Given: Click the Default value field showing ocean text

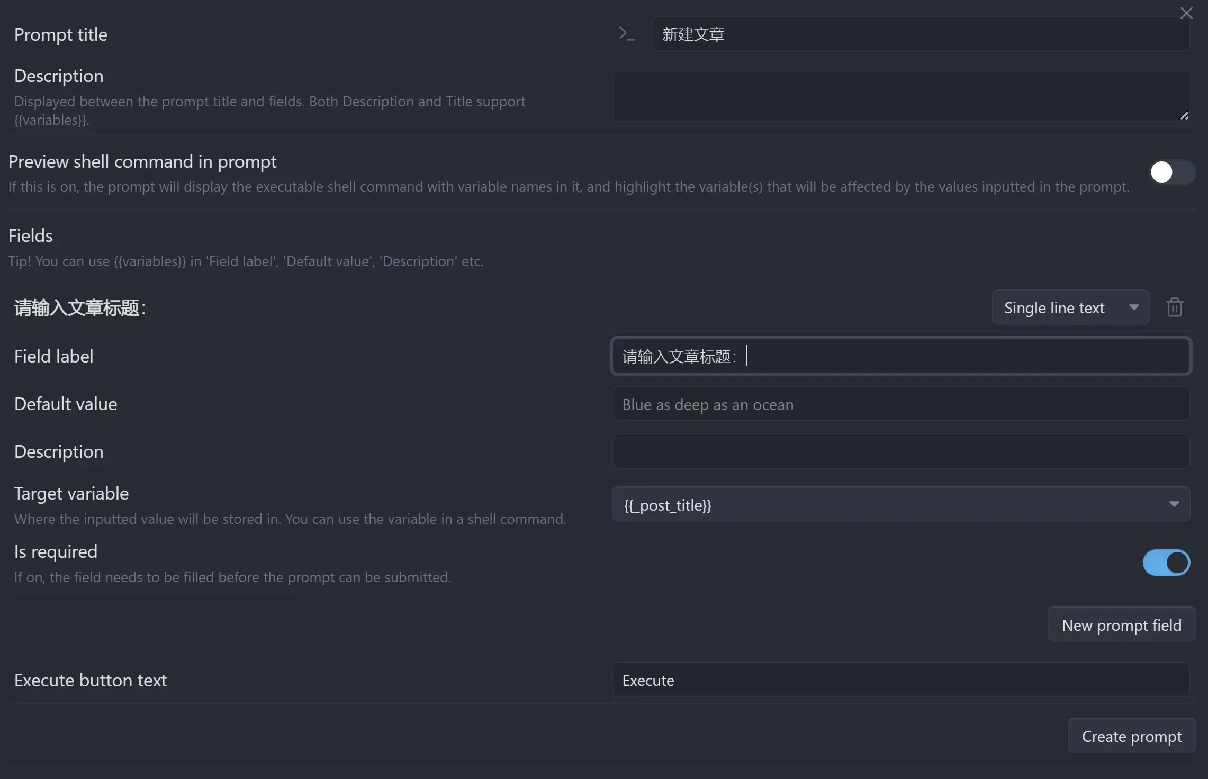Looking at the screenshot, I should (900, 402).
